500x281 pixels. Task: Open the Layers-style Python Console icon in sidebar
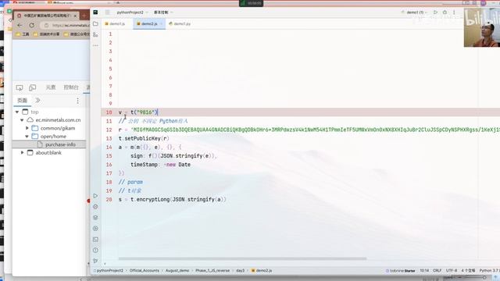point(95,217)
